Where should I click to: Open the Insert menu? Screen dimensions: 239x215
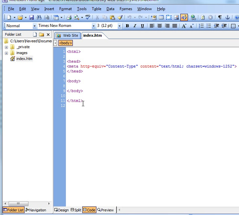(x=49, y=9)
